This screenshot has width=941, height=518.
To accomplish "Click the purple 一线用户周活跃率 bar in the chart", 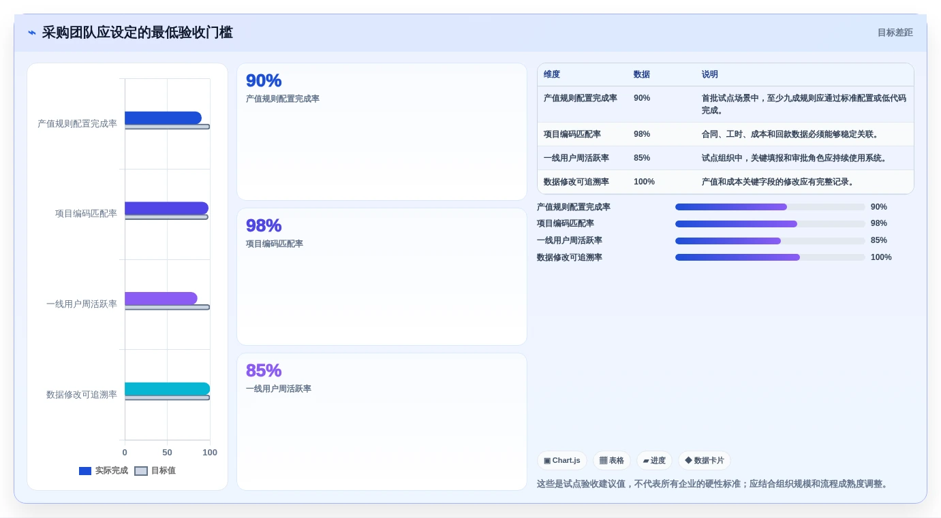I will click(x=161, y=298).
